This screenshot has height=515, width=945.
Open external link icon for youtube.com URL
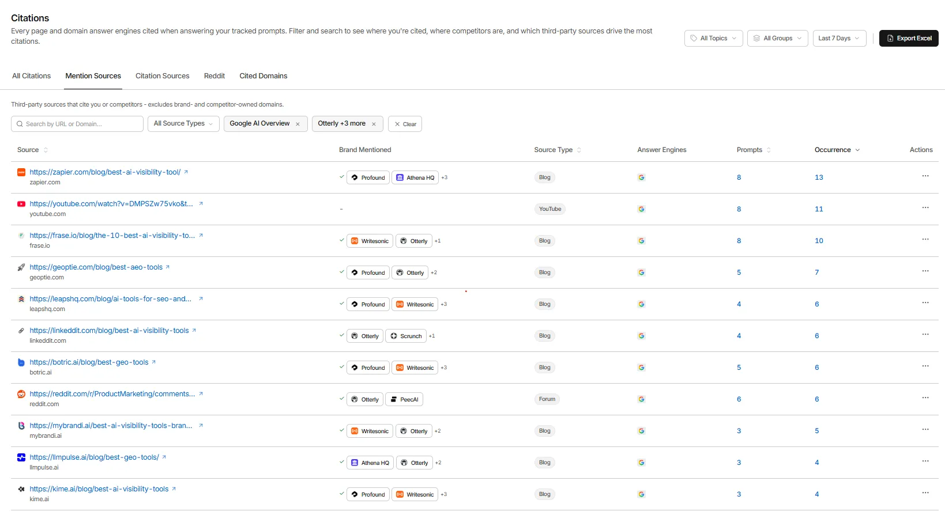pos(201,204)
